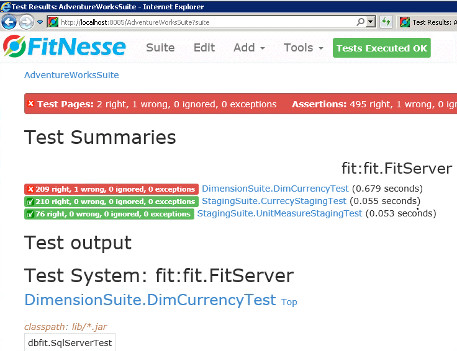Click the large DimensionSuite.DimCurrencyTest heading link
The height and width of the screenshot is (351, 457).
[150, 300]
